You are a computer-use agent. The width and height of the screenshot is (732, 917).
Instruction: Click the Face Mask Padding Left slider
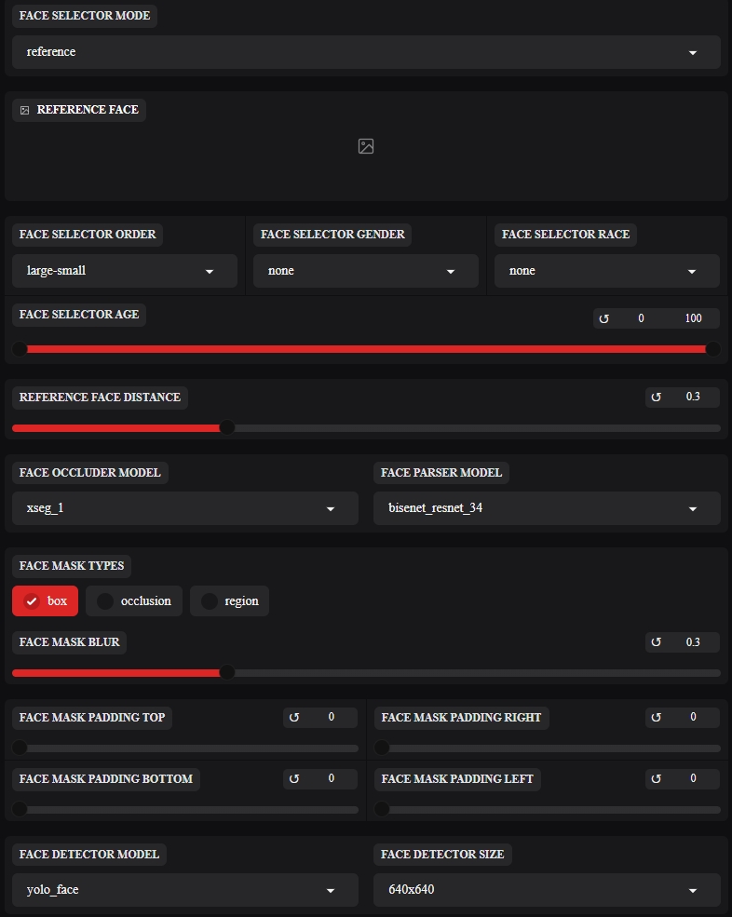tap(547, 809)
